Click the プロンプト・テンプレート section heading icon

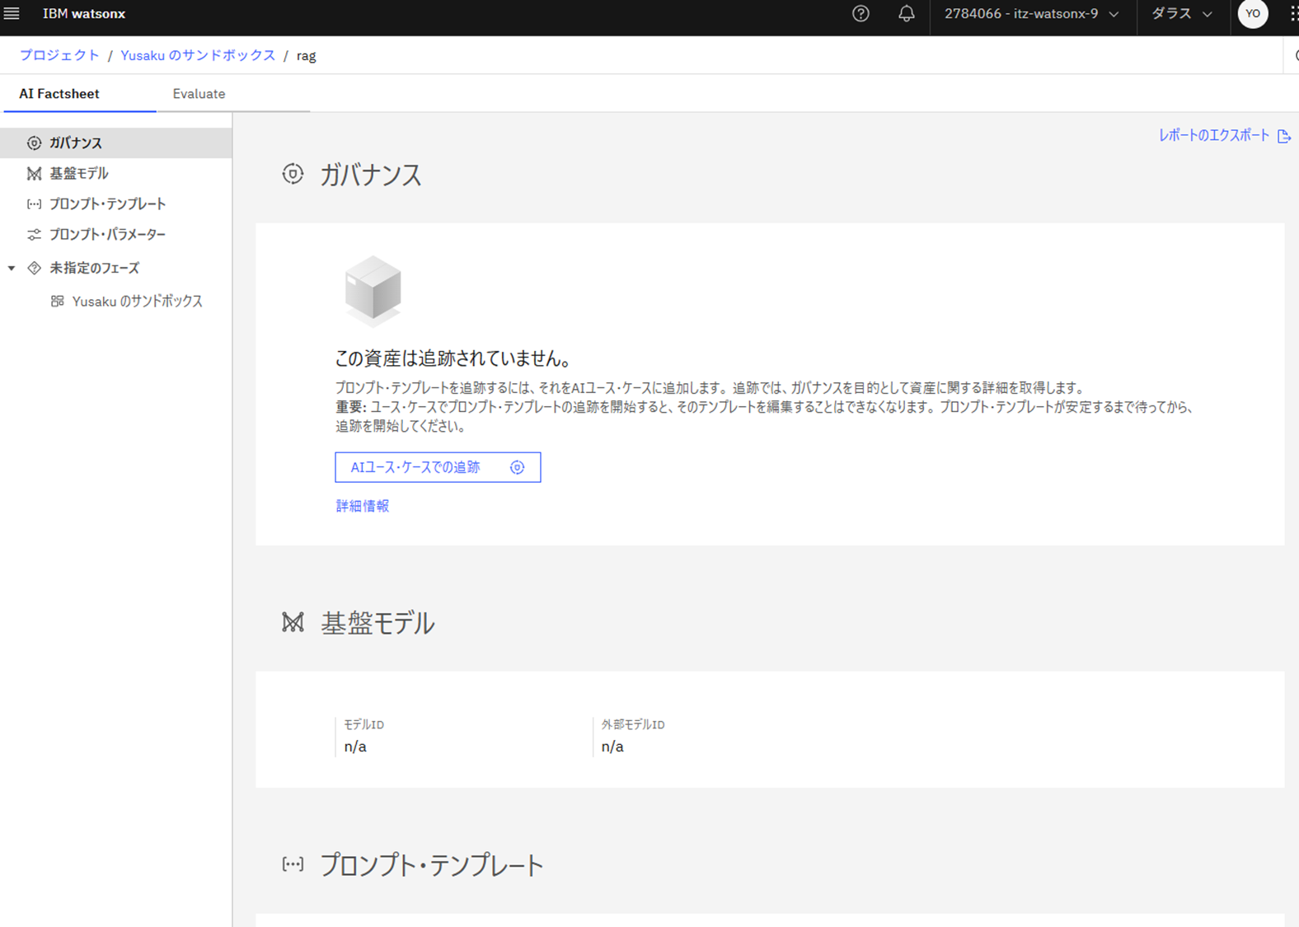point(293,864)
